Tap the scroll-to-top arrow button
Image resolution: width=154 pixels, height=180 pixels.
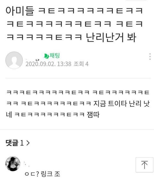click(x=144, y=165)
